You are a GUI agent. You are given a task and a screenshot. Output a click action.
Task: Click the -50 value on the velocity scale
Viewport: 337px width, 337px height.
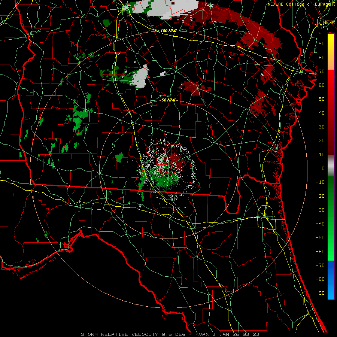tap(320, 238)
